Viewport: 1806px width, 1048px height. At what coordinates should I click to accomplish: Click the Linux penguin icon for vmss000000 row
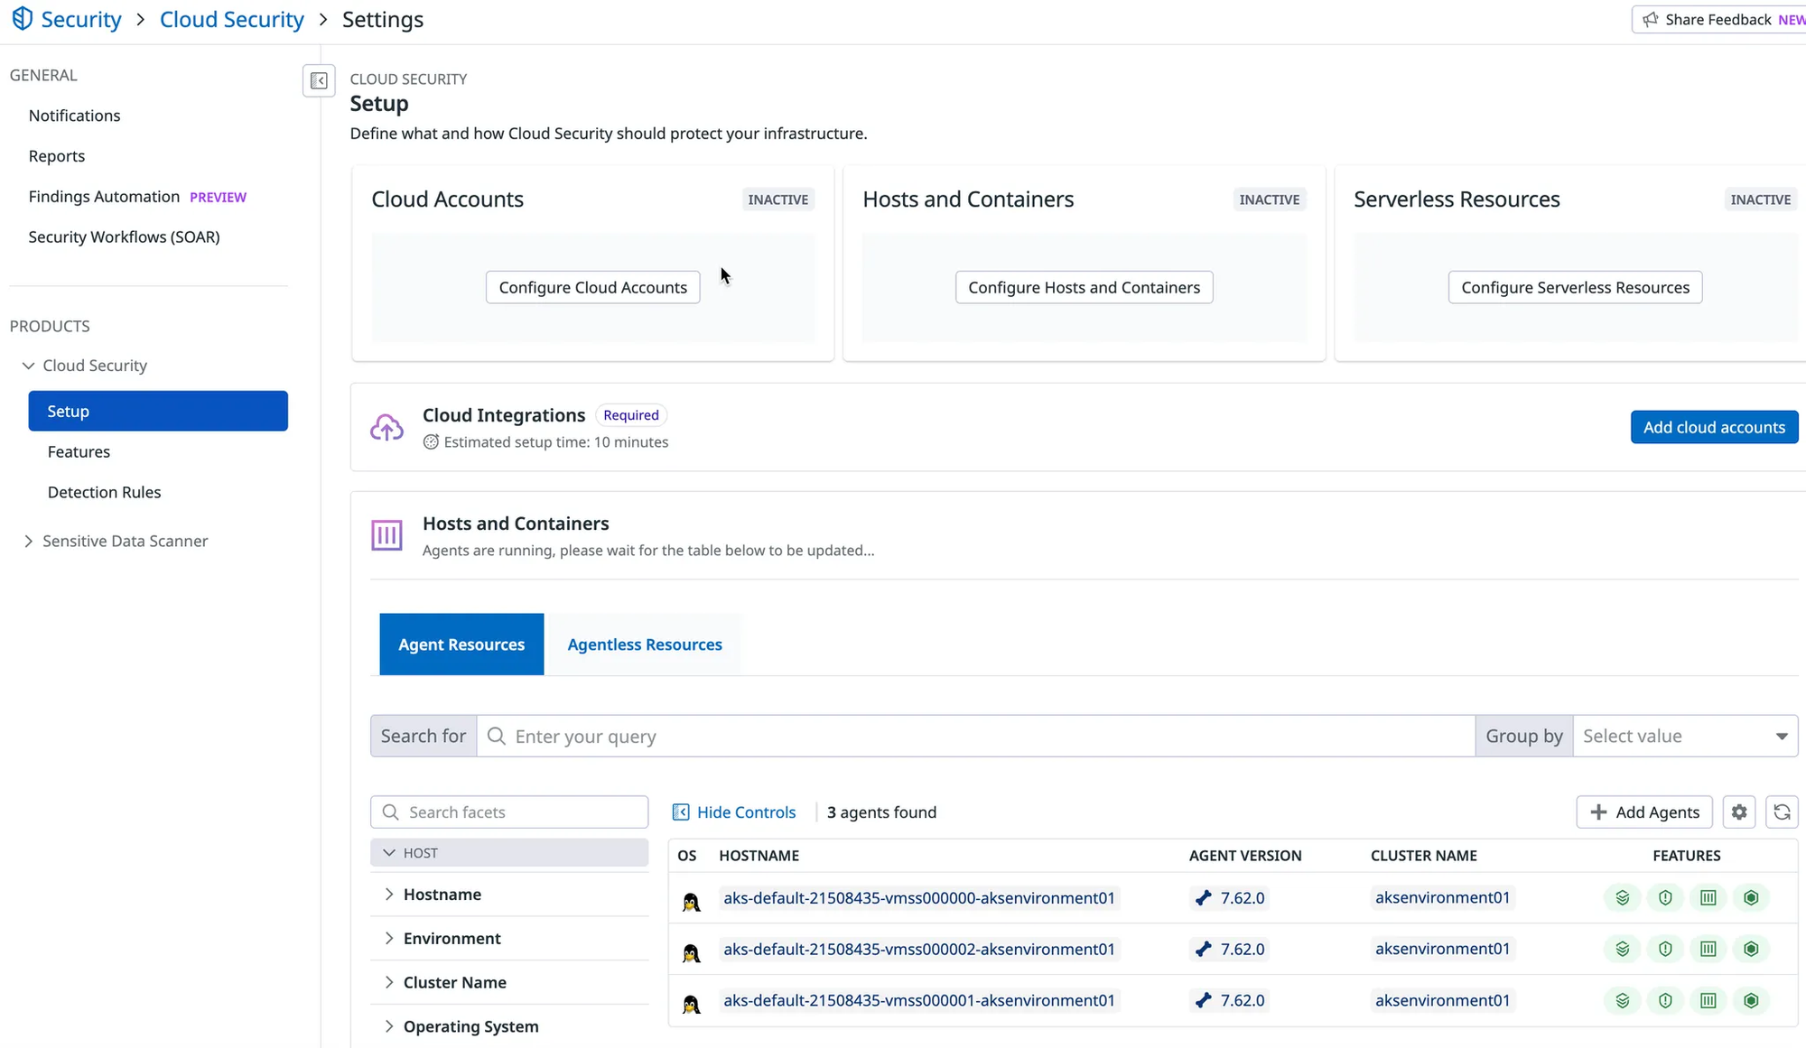point(691,901)
